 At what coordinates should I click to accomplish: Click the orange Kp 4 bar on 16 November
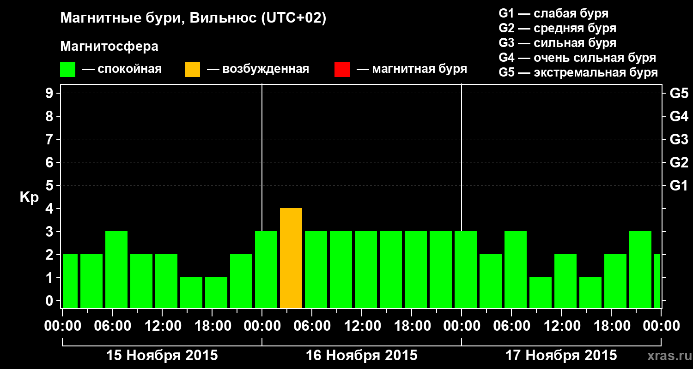[x=291, y=258]
